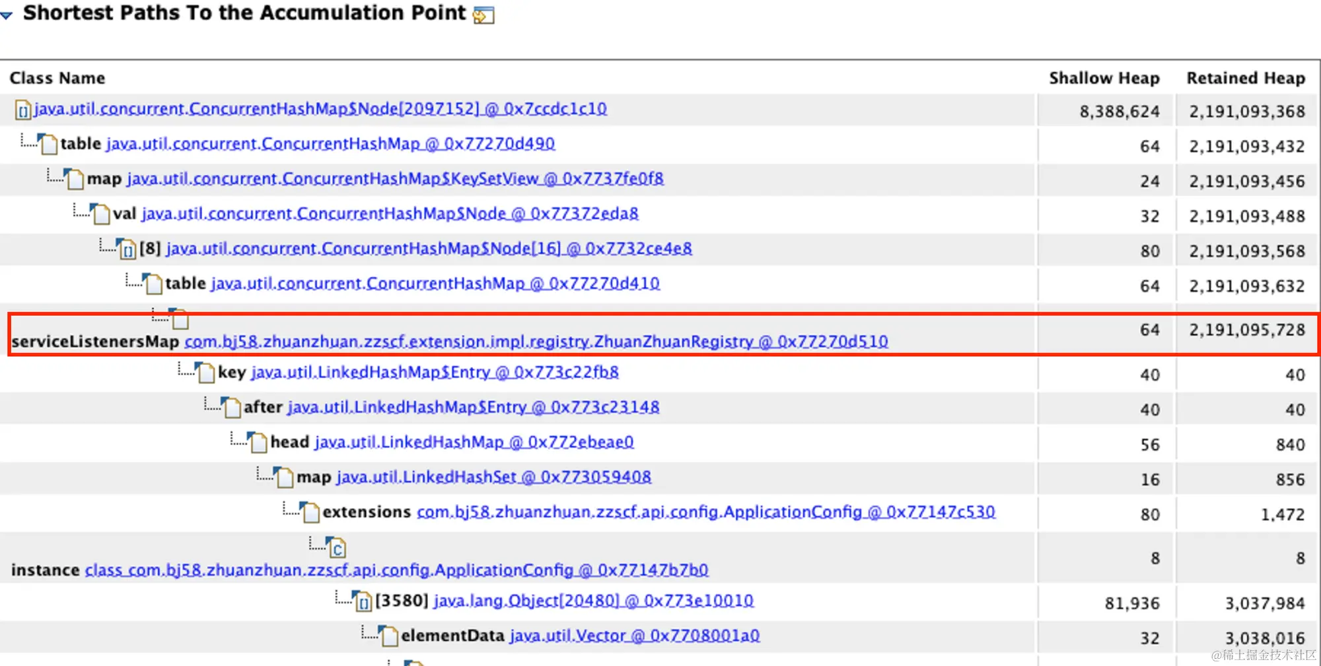Screen dimensions: 1321x666
Task: Select retained heap value 2,191,093,568
Action: (x=1247, y=251)
